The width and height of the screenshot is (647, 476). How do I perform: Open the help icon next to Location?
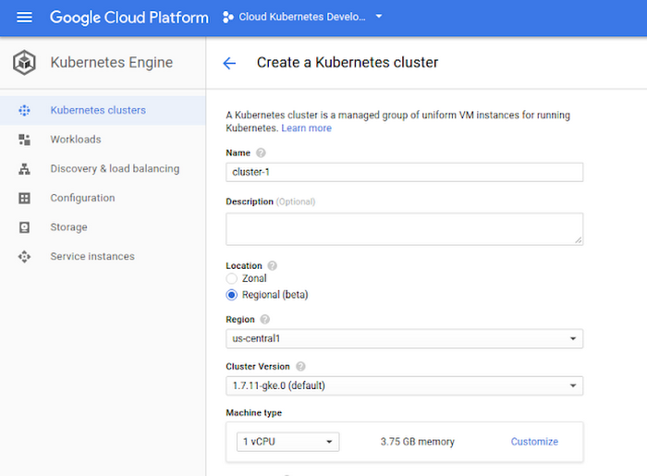(x=273, y=265)
